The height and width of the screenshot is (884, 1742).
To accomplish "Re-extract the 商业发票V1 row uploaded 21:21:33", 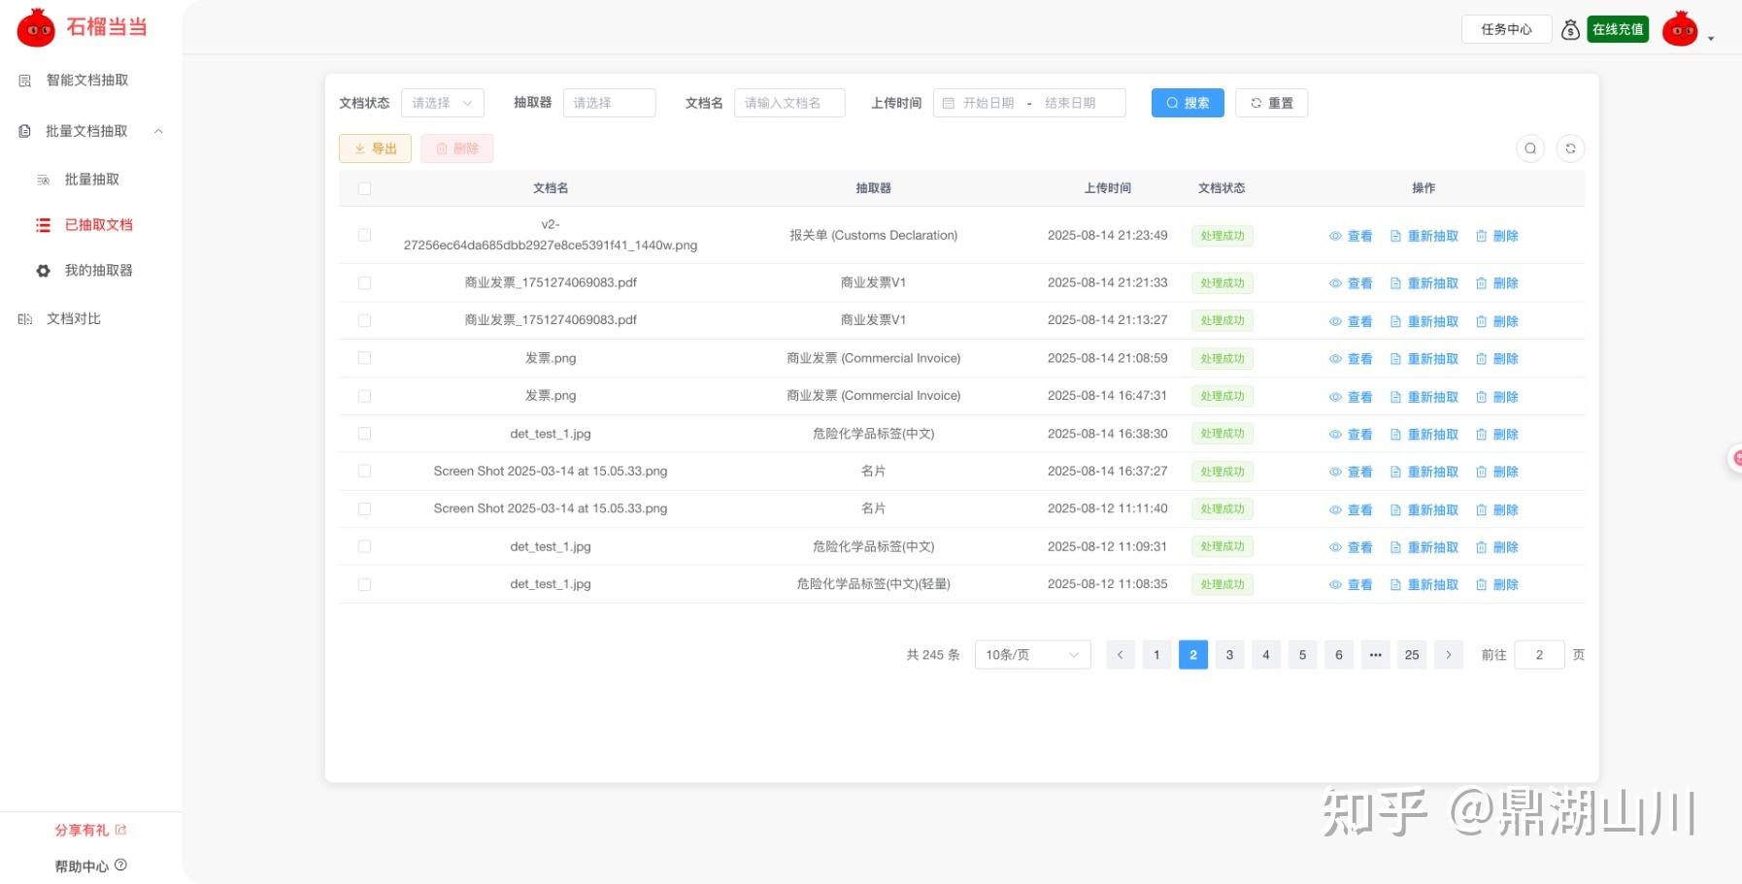I will click(1424, 283).
